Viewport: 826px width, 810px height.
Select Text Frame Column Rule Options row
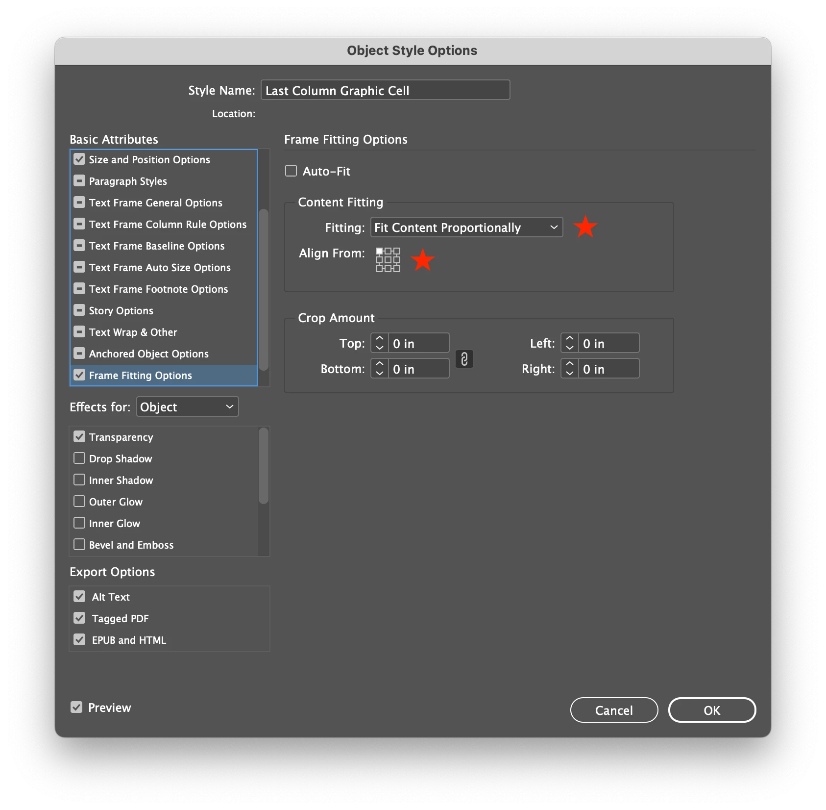pos(164,224)
